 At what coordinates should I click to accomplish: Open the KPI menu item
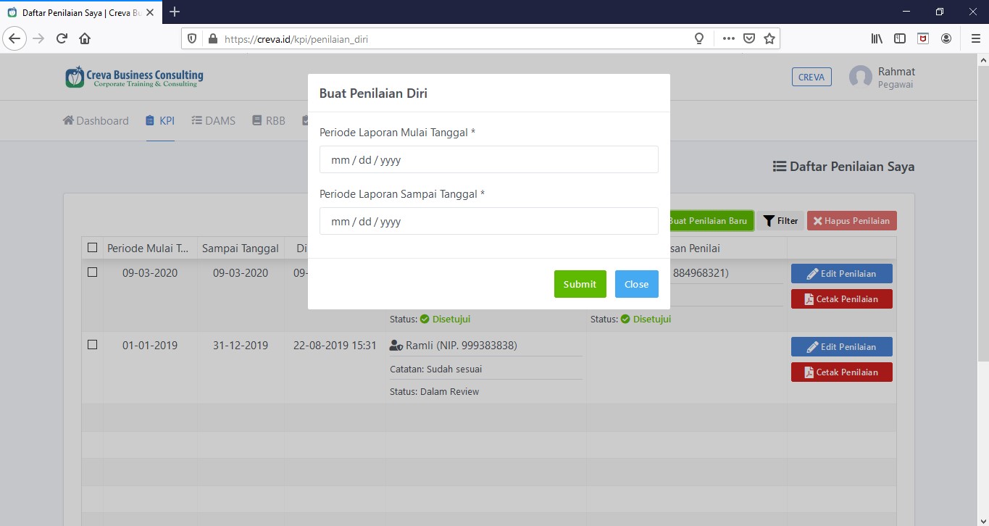coord(160,121)
